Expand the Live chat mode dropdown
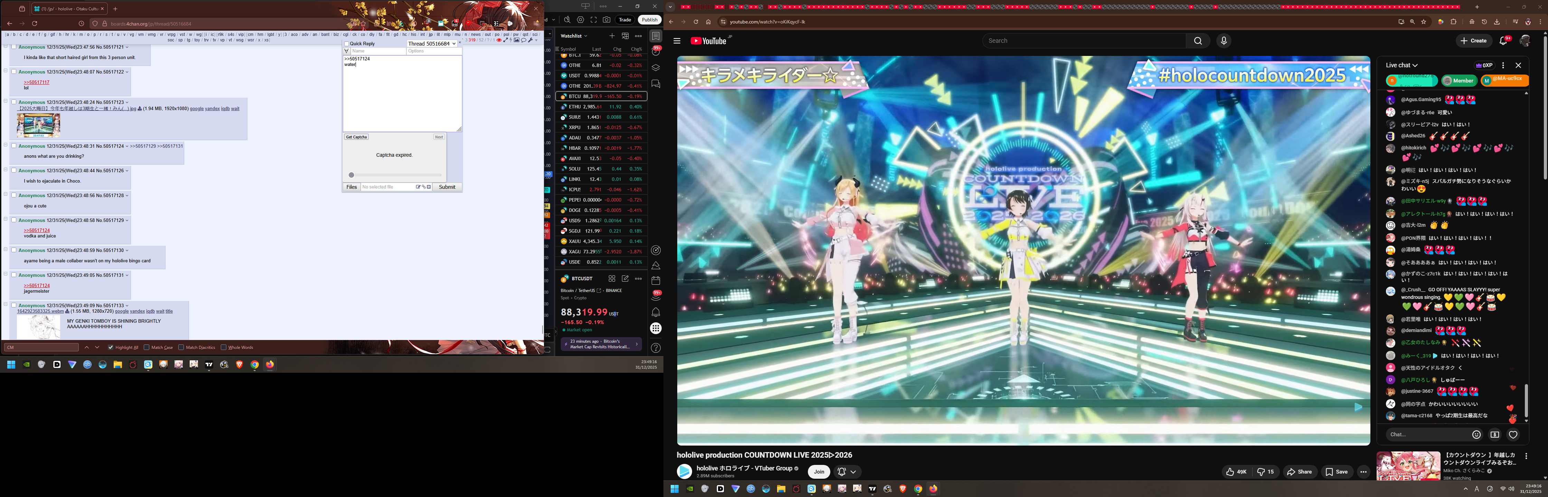 [1402, 66]
